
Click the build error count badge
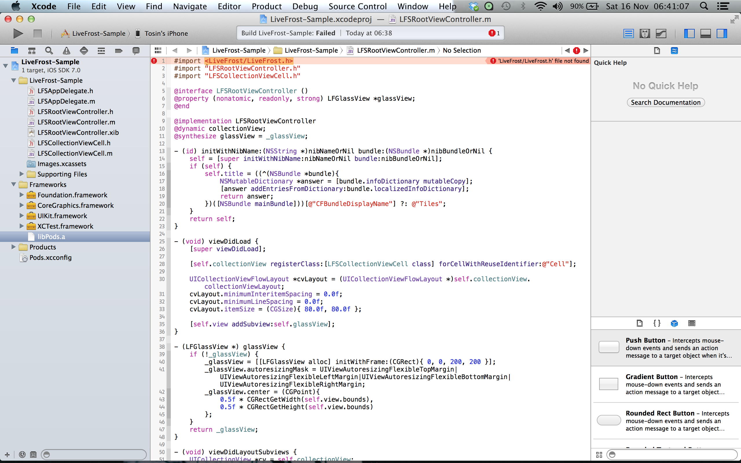pos(494,33)
